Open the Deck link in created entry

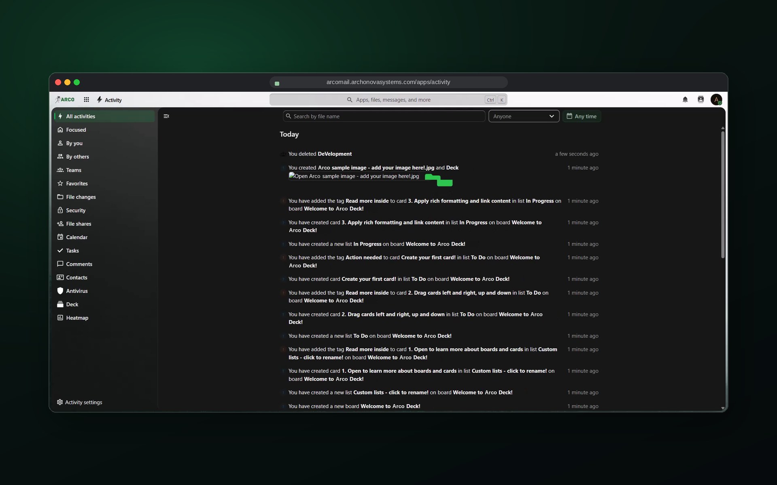tap(452, 168)
